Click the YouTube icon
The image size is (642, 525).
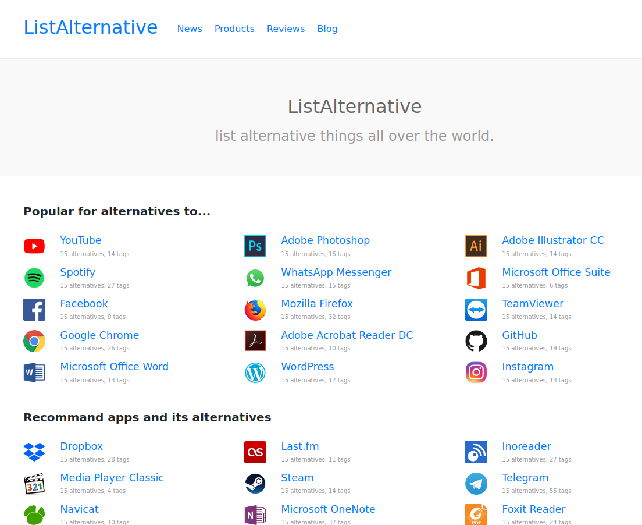(x=34, y=246)
